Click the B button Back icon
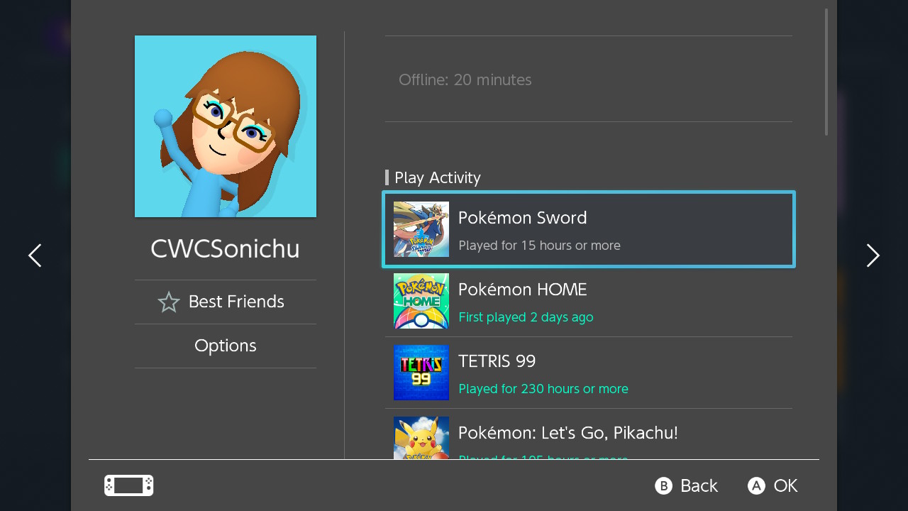Image resolution: width=908 pixels, height=511 pixels. click(x=663, y=485)
